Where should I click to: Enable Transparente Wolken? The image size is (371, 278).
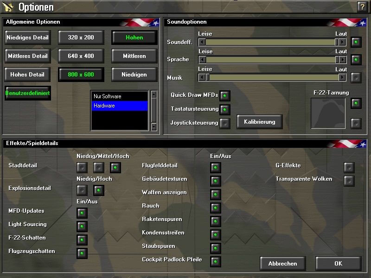(x=349, y=181)
